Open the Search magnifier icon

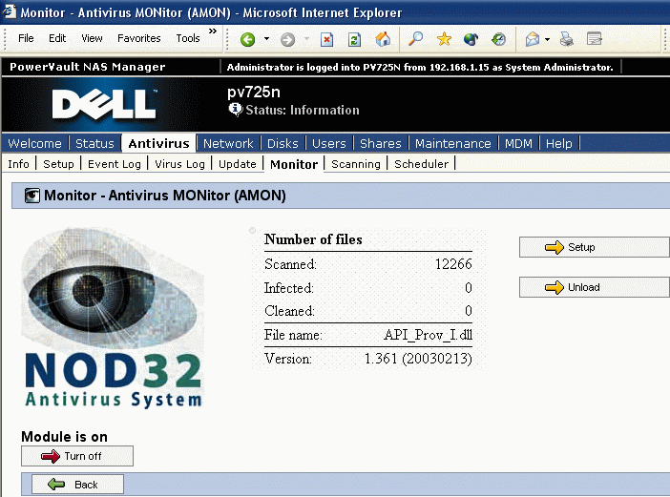(x=415, y=39)
